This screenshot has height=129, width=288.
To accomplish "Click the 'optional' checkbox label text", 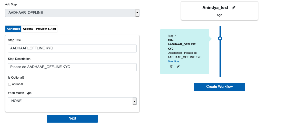I will pyautogui.click(x=17, y=84).
